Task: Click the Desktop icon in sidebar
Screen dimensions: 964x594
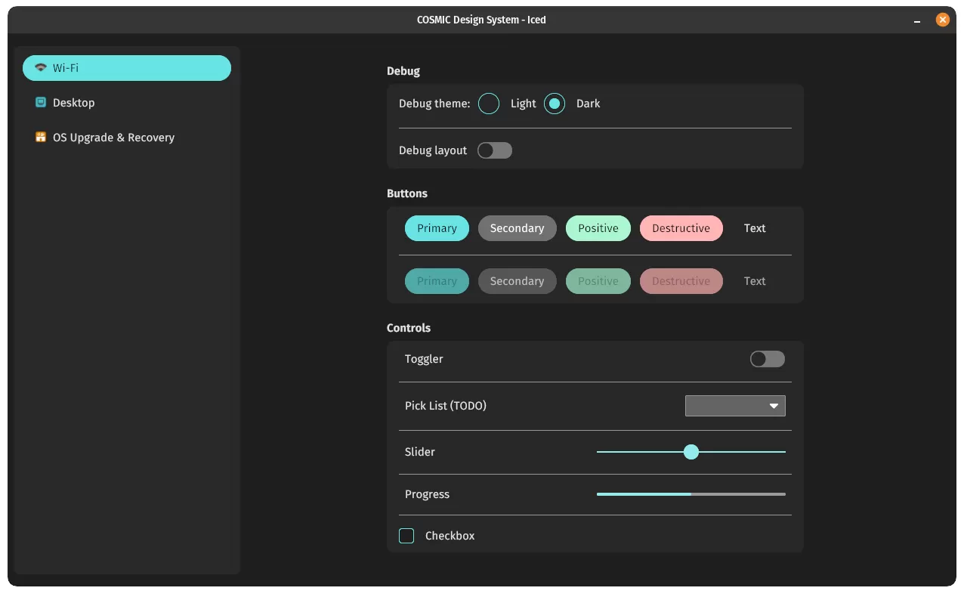Action: point(41,103)
